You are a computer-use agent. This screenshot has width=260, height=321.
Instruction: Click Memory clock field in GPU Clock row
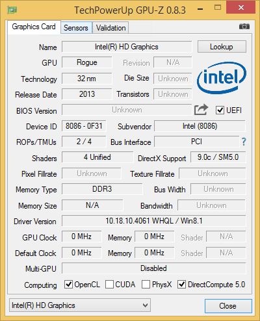click(155, 237)
